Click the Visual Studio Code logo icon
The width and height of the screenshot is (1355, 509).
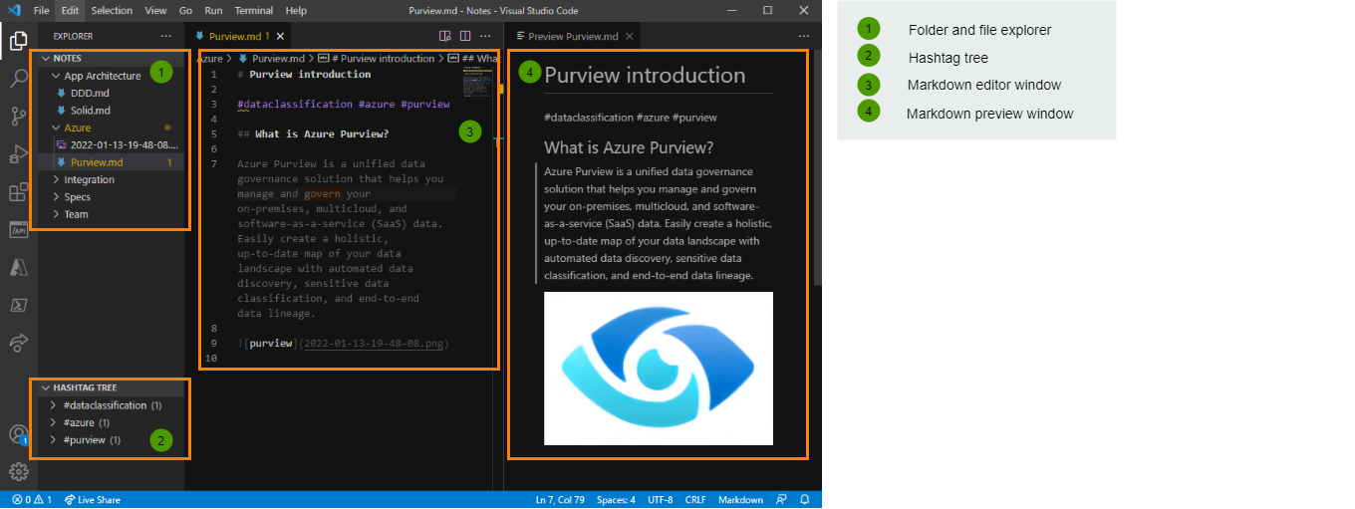(14, 10)
